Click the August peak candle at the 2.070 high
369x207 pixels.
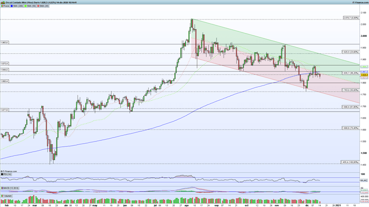pos(192,23)
